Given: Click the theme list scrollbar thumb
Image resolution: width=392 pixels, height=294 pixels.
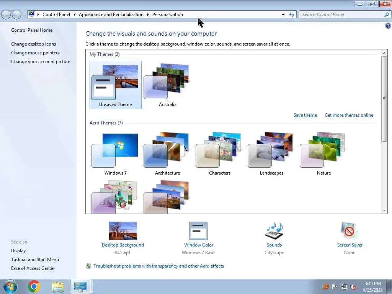Looking at the screenshot, I should pyautogui.click(x=384, y=99).
